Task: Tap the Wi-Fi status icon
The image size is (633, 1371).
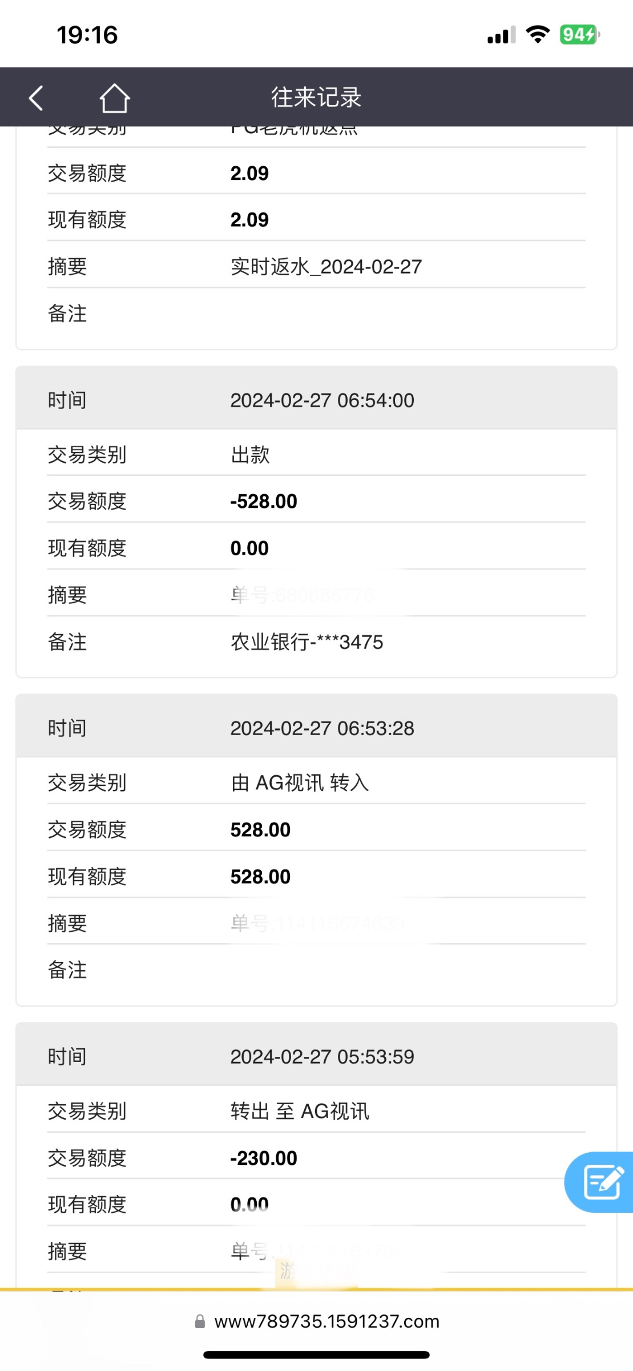Action: [537, 34]
